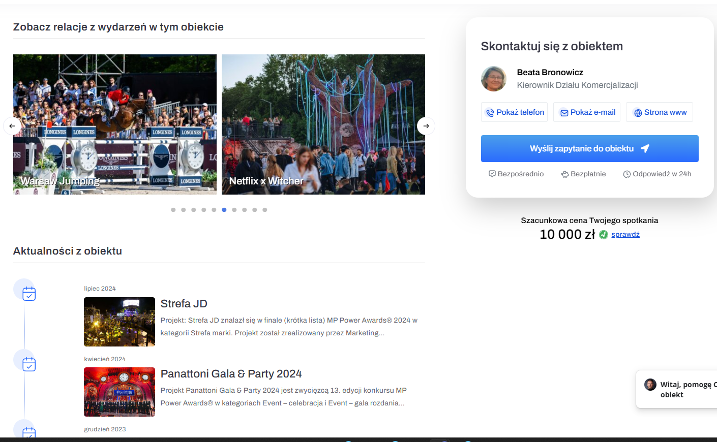Click the calendar icon for grudzień 2023
The height and width of the screenshot is (442, 717).
point(29,432)
